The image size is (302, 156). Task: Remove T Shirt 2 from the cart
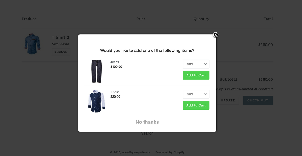click(61, 52)
